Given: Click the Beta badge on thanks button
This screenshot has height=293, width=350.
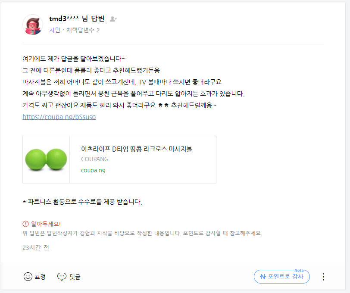Looking at the screenshot, I should pyautogui.click(x=299, y=271).
